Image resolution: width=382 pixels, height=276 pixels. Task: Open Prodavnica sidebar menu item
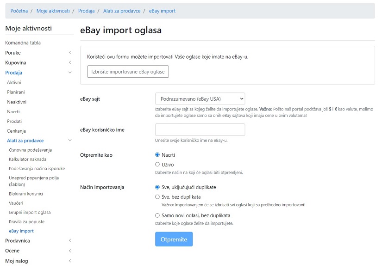click(18, 241)
